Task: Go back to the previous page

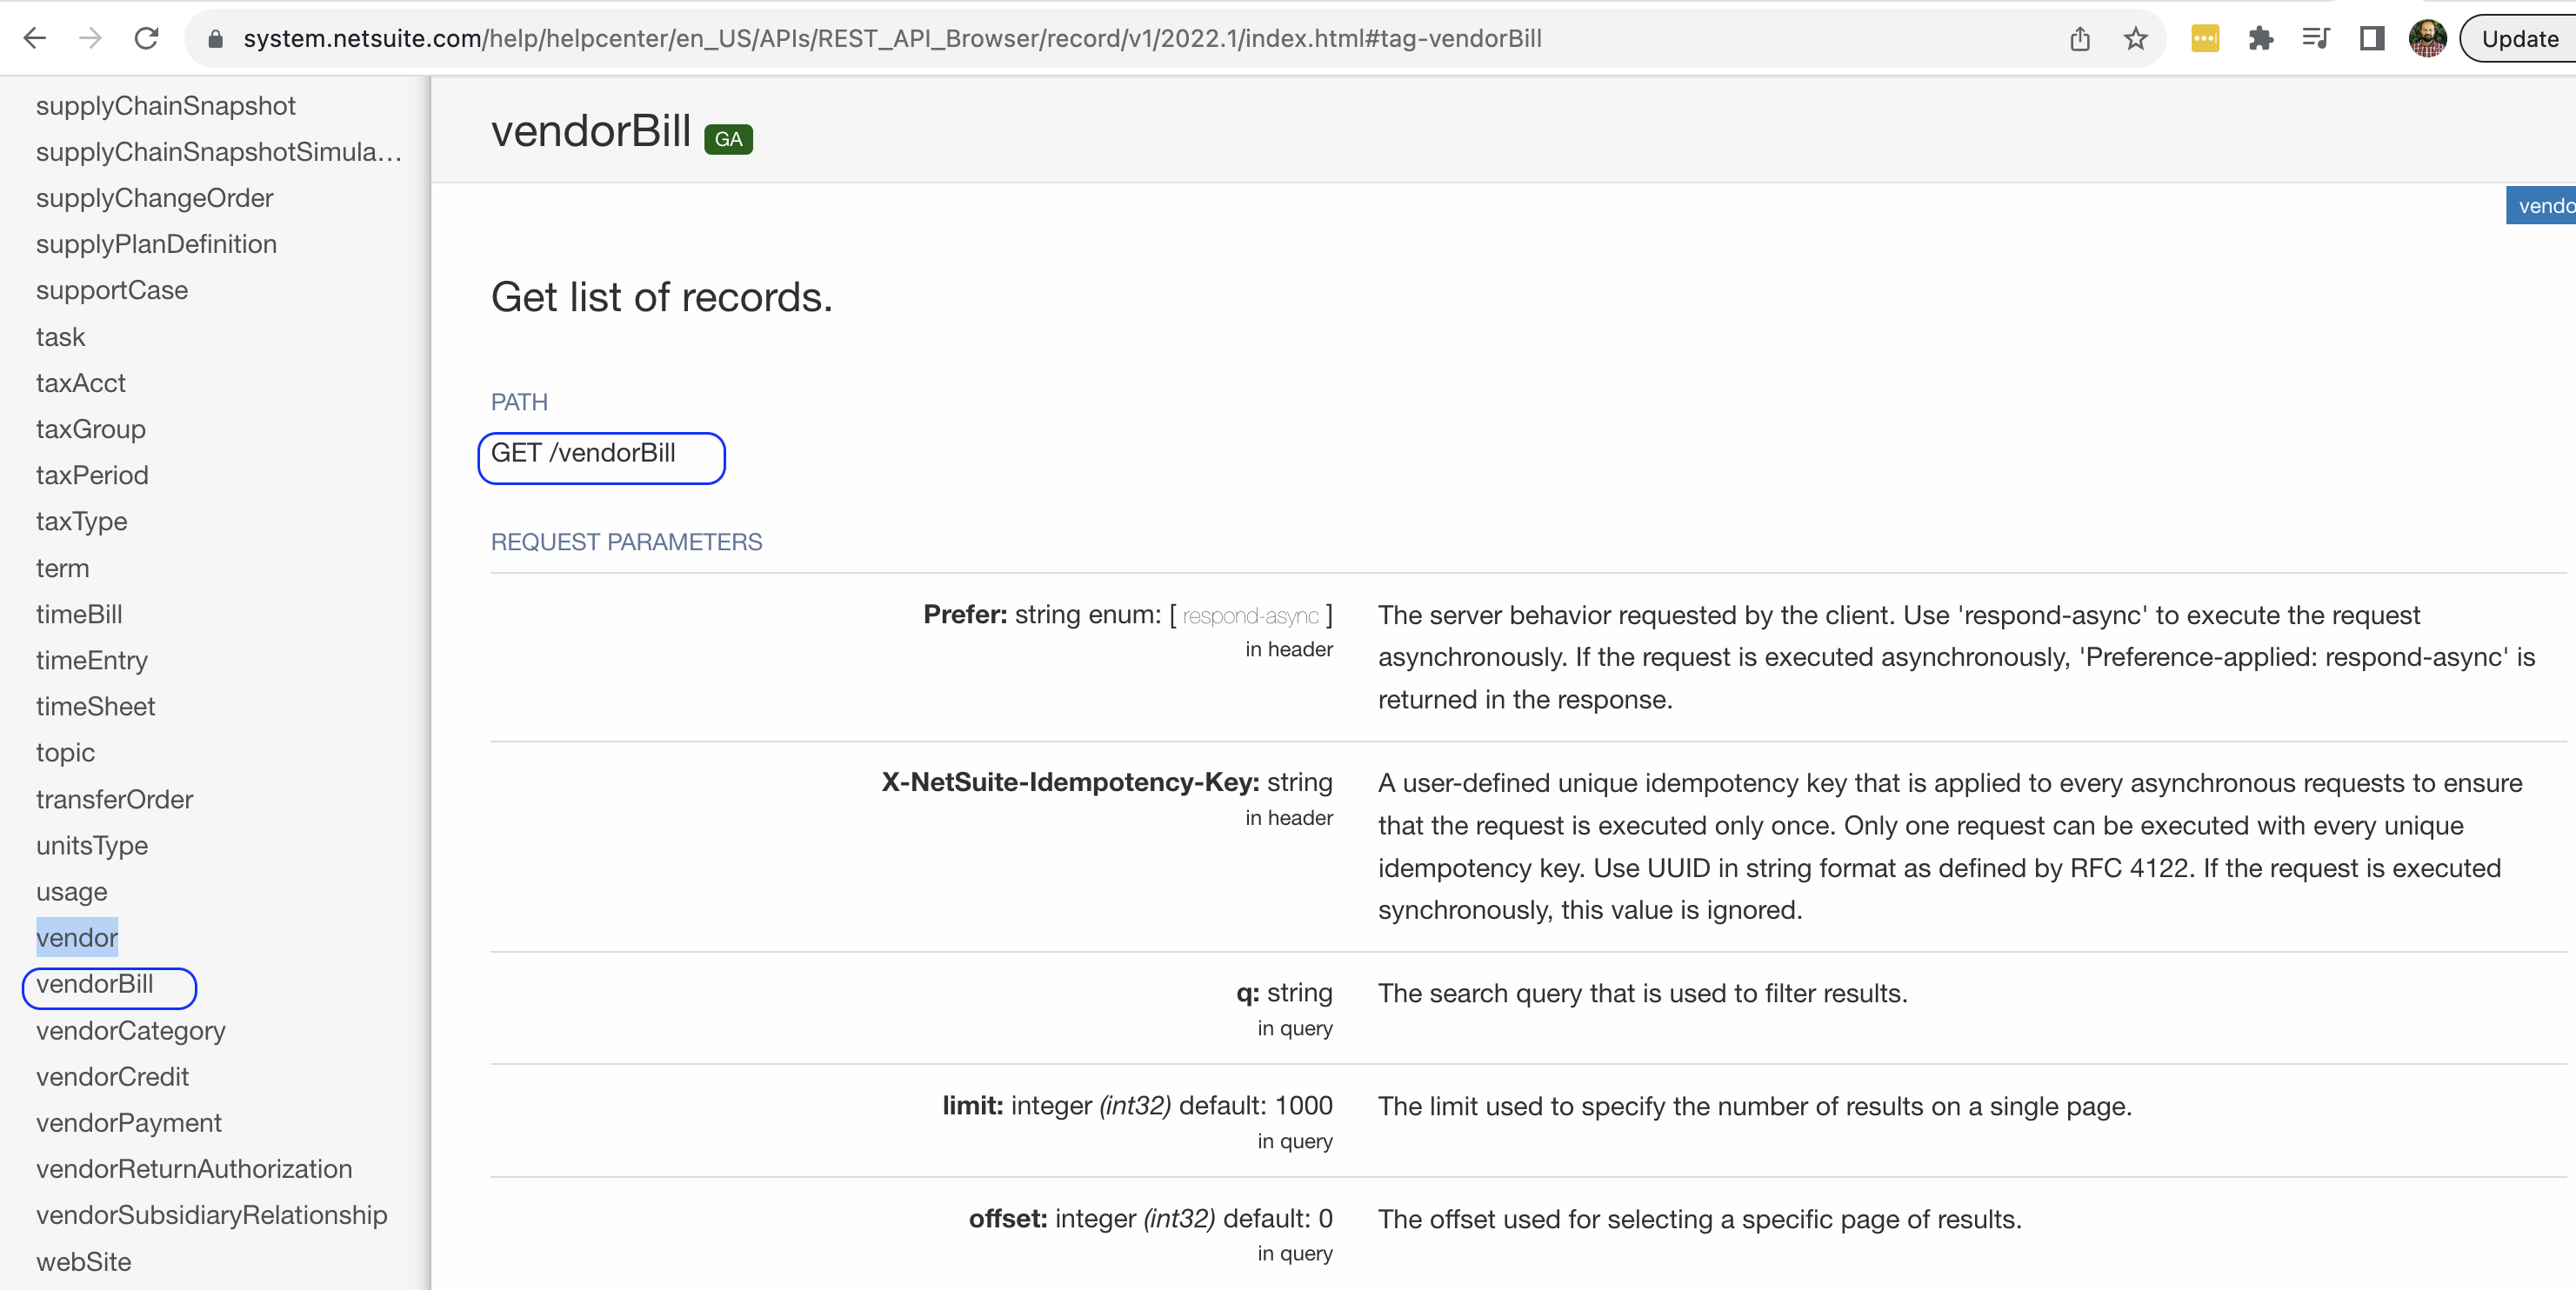Action: click(36, 38)
